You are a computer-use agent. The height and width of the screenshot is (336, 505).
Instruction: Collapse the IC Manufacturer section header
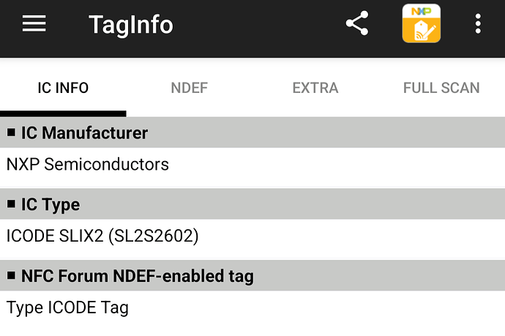click(252, 132)
